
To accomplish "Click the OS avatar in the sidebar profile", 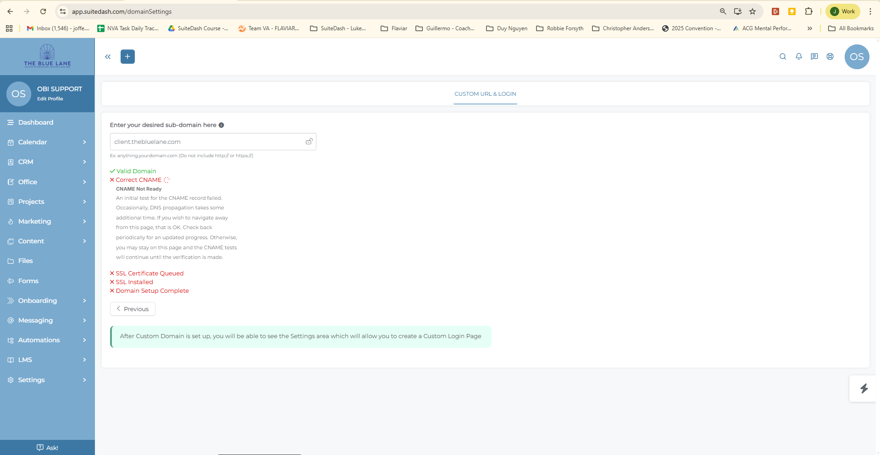I will 18,94.
